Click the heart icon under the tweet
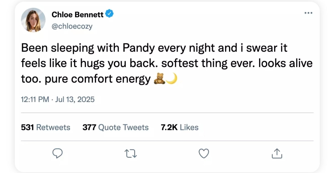 pos(204,153)
